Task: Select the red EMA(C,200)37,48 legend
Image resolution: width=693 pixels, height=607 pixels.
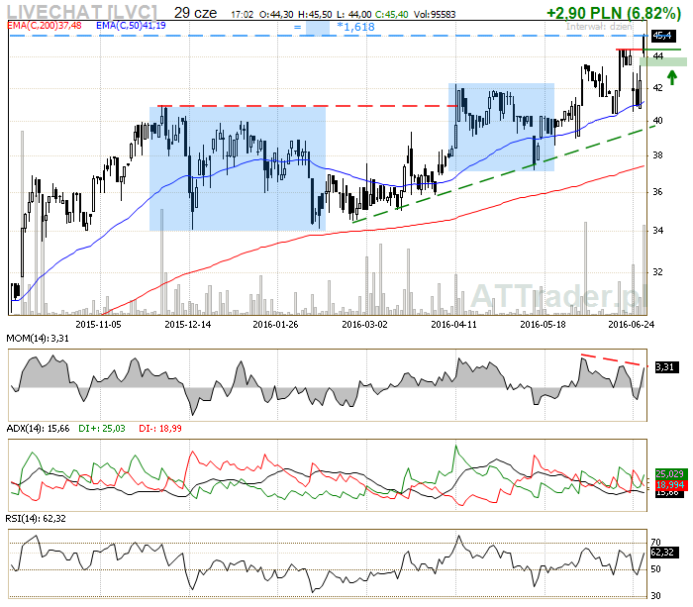Action: pyautogui.click(x=45, y=25)
